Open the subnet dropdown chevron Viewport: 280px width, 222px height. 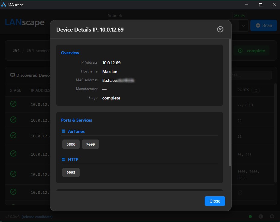pyautogui.click(x=243, y=26)
